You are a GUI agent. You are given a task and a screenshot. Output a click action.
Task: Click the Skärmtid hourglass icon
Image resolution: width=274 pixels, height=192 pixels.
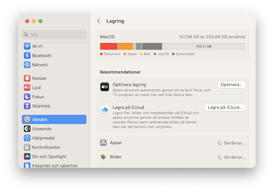tap(27, 106)
